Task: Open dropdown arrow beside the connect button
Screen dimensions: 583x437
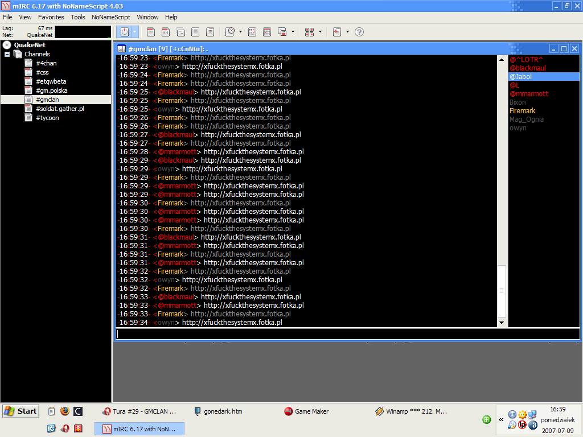Action: [x=135, y=32]
